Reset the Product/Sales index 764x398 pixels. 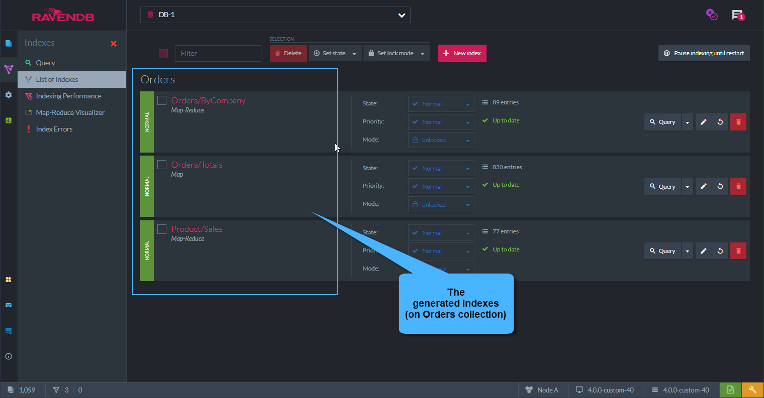(720, 250)
